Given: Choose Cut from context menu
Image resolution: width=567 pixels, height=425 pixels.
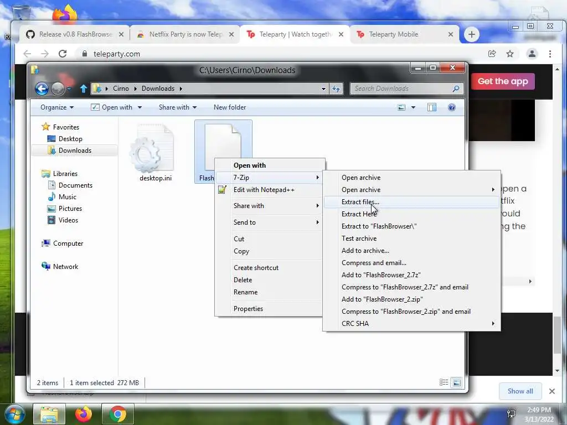Looking at the screenshot, I should (x=269, y=239).
